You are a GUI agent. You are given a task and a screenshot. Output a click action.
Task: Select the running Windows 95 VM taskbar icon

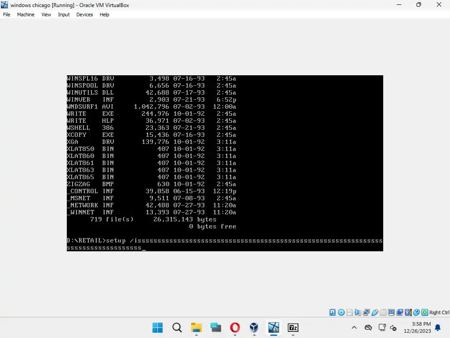pyautogui.click(x=273, y=327)
